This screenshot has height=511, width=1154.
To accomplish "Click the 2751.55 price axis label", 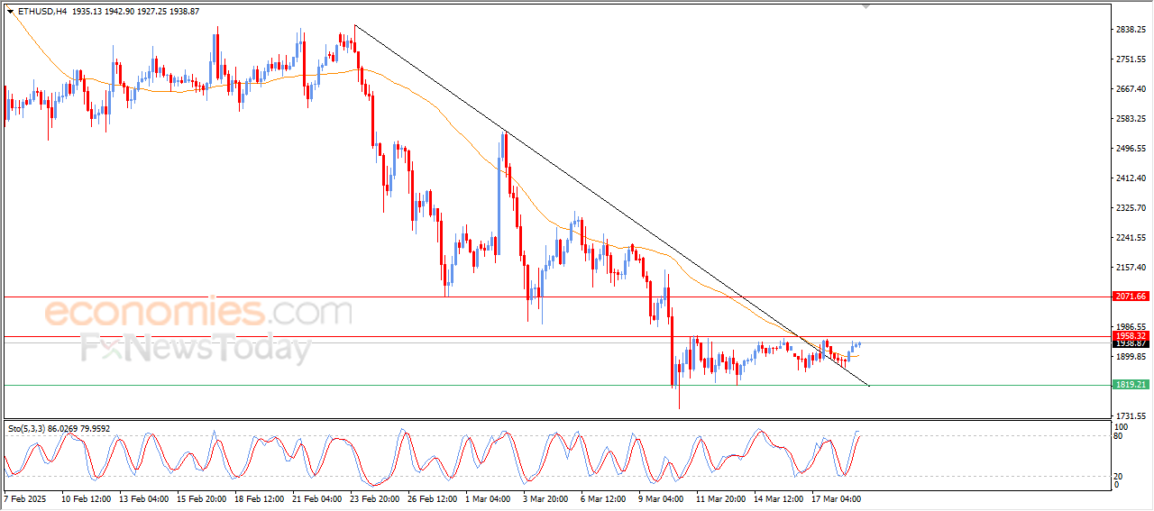I will (x=1131, y=59).
